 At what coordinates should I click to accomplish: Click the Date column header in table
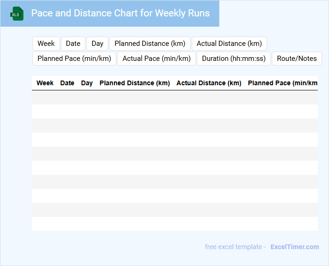tap(67, 83)
